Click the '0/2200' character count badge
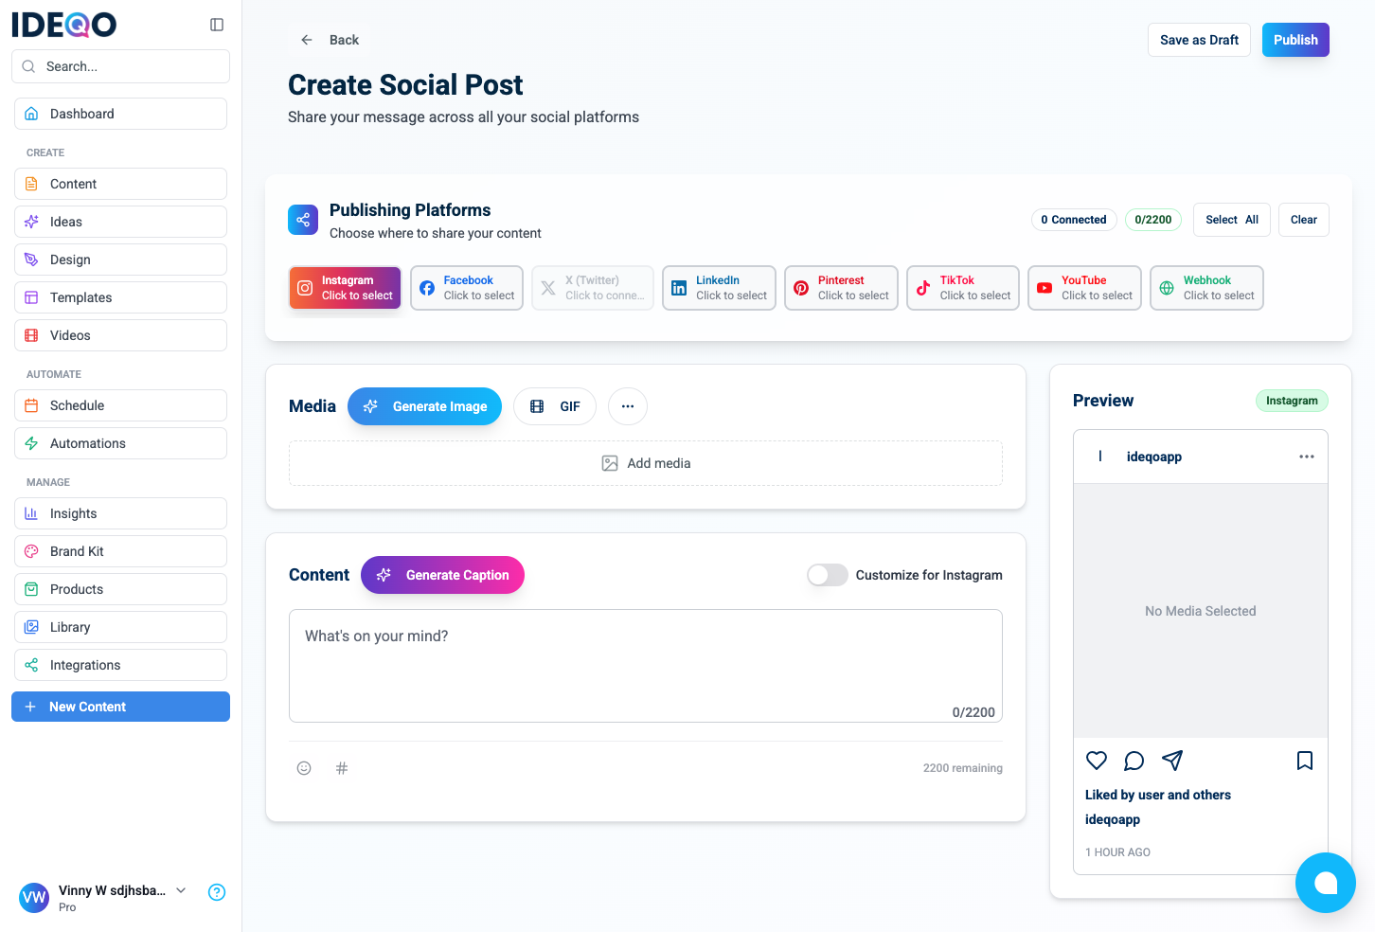The height and width of the screenshot is (932, 1375). tap(1153, 220)
